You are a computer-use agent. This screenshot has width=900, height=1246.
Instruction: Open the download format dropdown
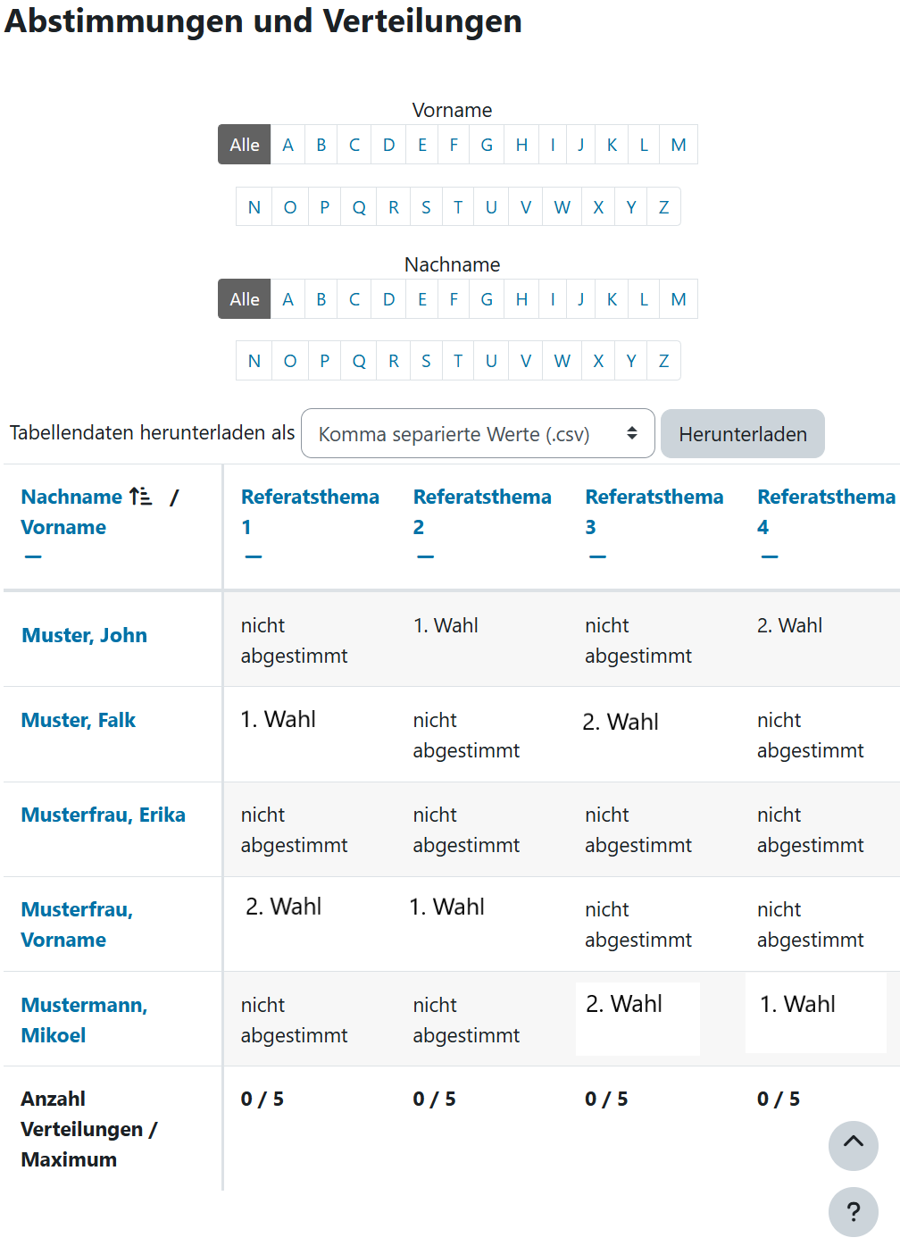(478, 433)
